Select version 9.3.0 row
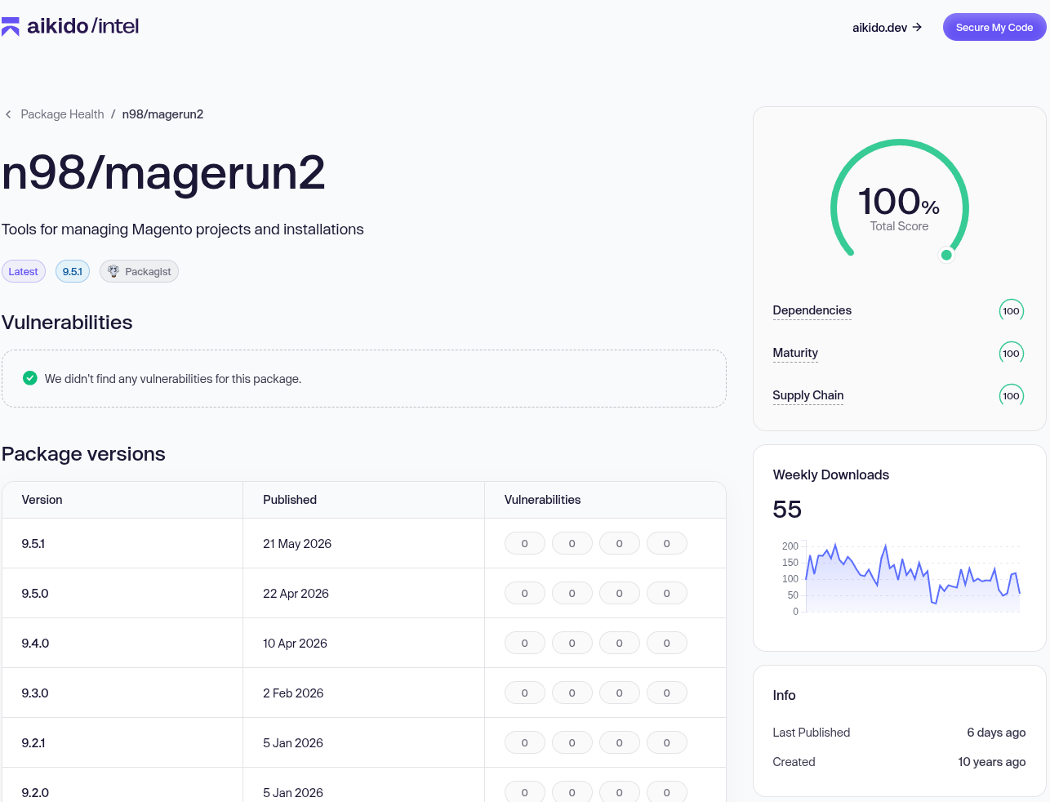This screenshot has height=802, width=1050. point(364,693)
